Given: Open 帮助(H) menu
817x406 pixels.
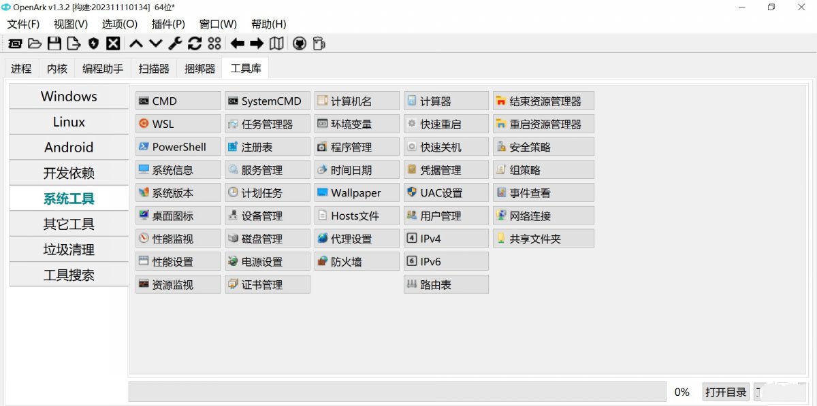Looking at the screenshot, I should click(x=268, y=24).
